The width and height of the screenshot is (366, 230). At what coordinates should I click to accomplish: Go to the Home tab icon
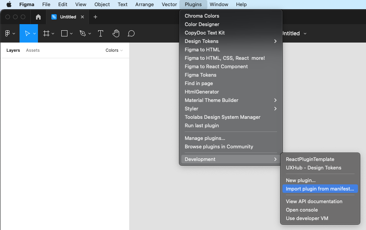pos(38,17)
